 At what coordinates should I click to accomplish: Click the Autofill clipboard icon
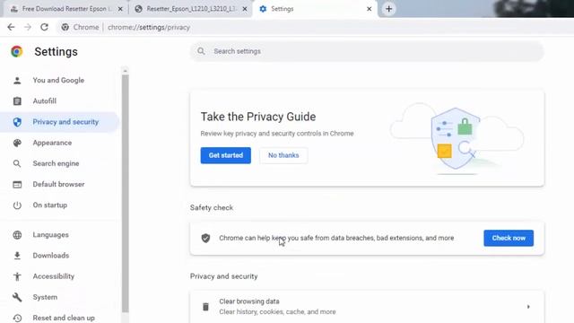point(17,101)
